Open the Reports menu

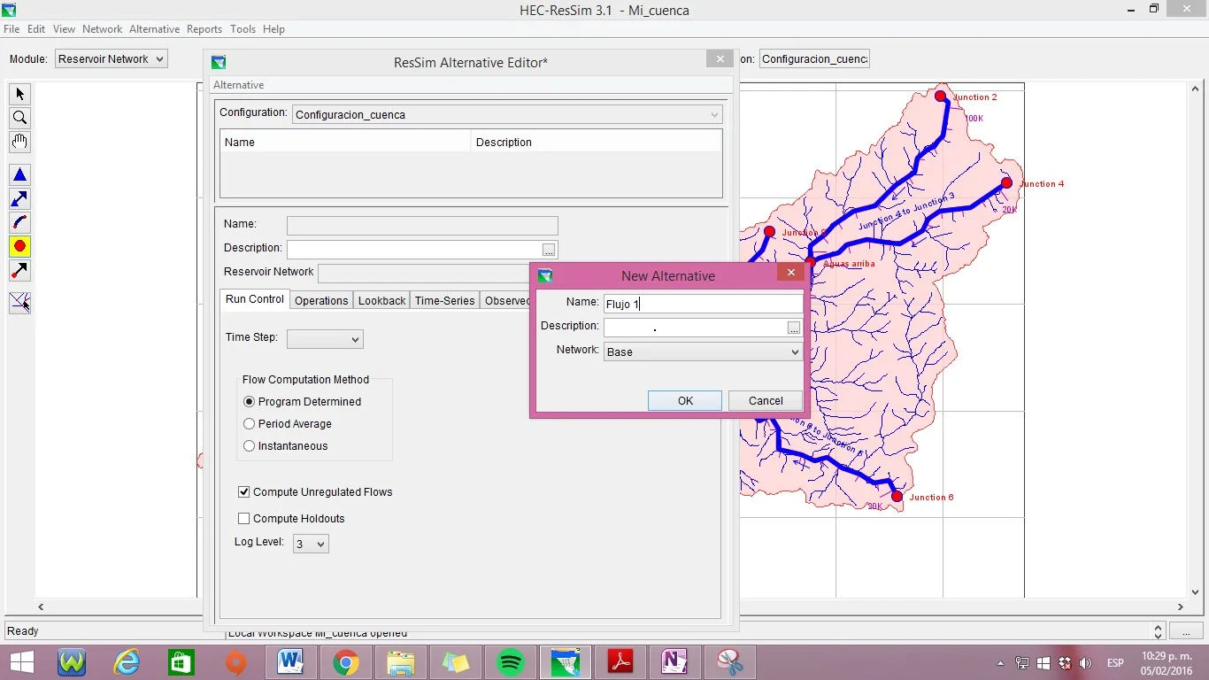(204, 29)
